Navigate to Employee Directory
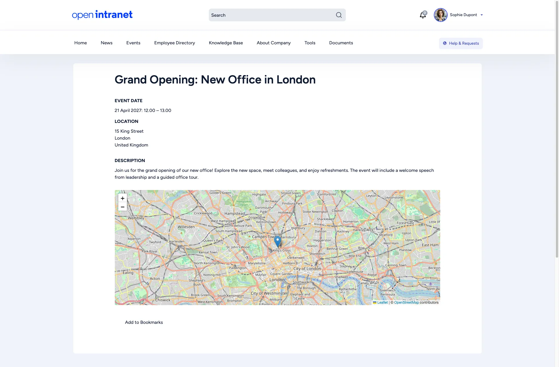 tap(175, 43)
